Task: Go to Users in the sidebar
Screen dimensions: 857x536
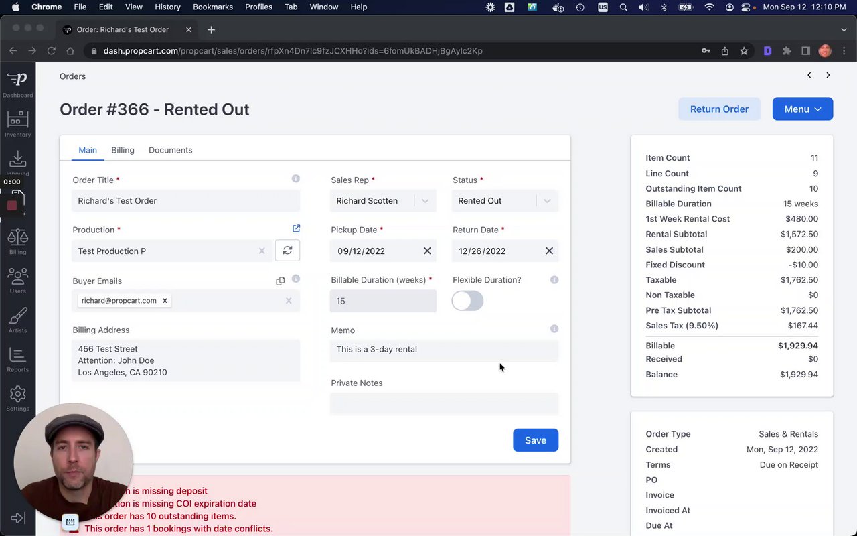Action: tap(17, 280)
